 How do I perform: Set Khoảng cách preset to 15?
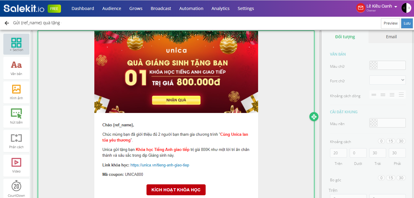(390, 141)
